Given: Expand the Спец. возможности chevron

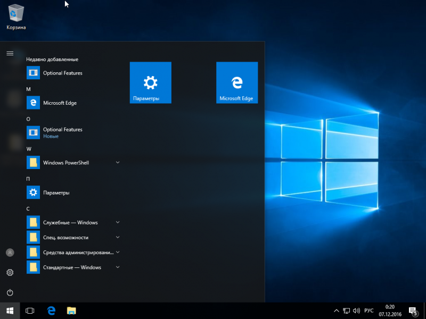Looking at the screenshot, I should coord(118,237).
